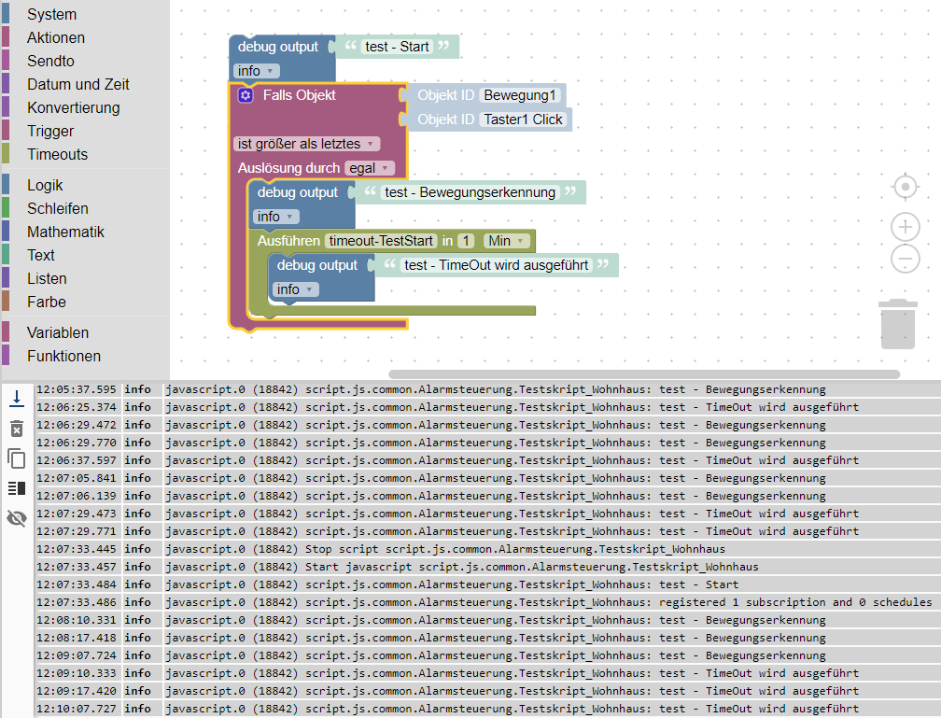Open info dropdown under test - Bewegungserkennung block

(276, 217)
